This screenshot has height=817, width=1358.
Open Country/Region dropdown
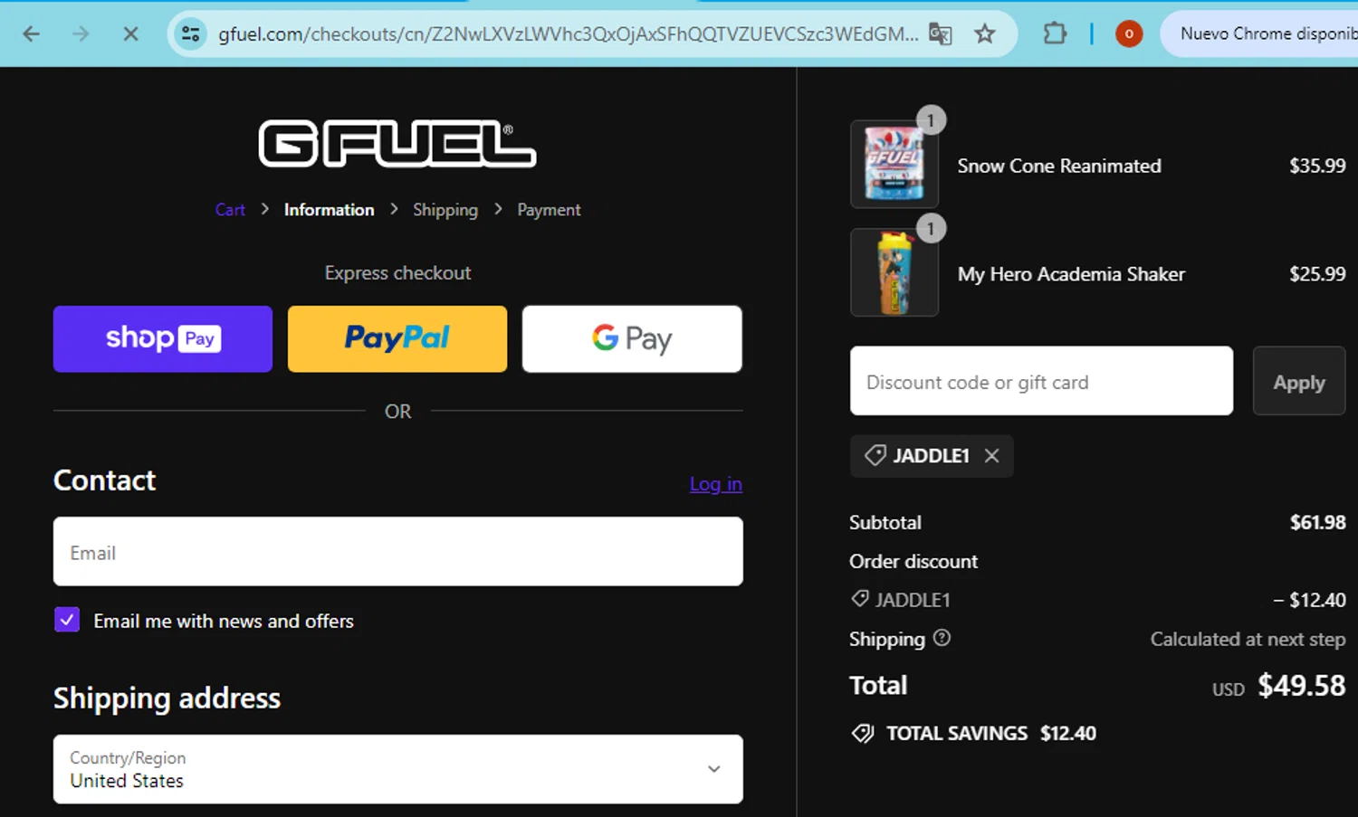398,769
